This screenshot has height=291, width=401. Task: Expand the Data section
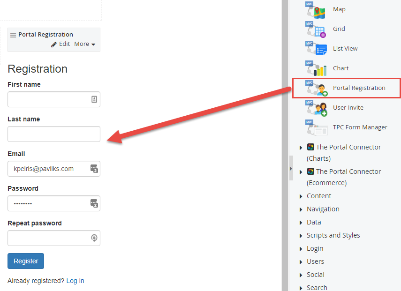[x=301, y=223]
